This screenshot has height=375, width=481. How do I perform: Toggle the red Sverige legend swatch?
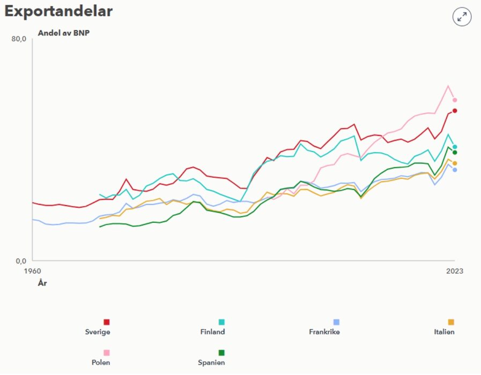pyautogui.click(x=107, y=322)
